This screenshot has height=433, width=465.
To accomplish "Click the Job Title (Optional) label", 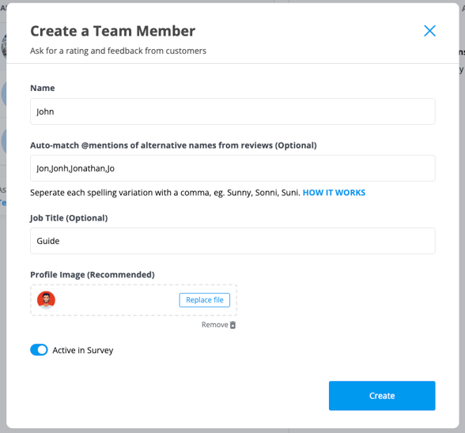I will (x=69, y=218).
